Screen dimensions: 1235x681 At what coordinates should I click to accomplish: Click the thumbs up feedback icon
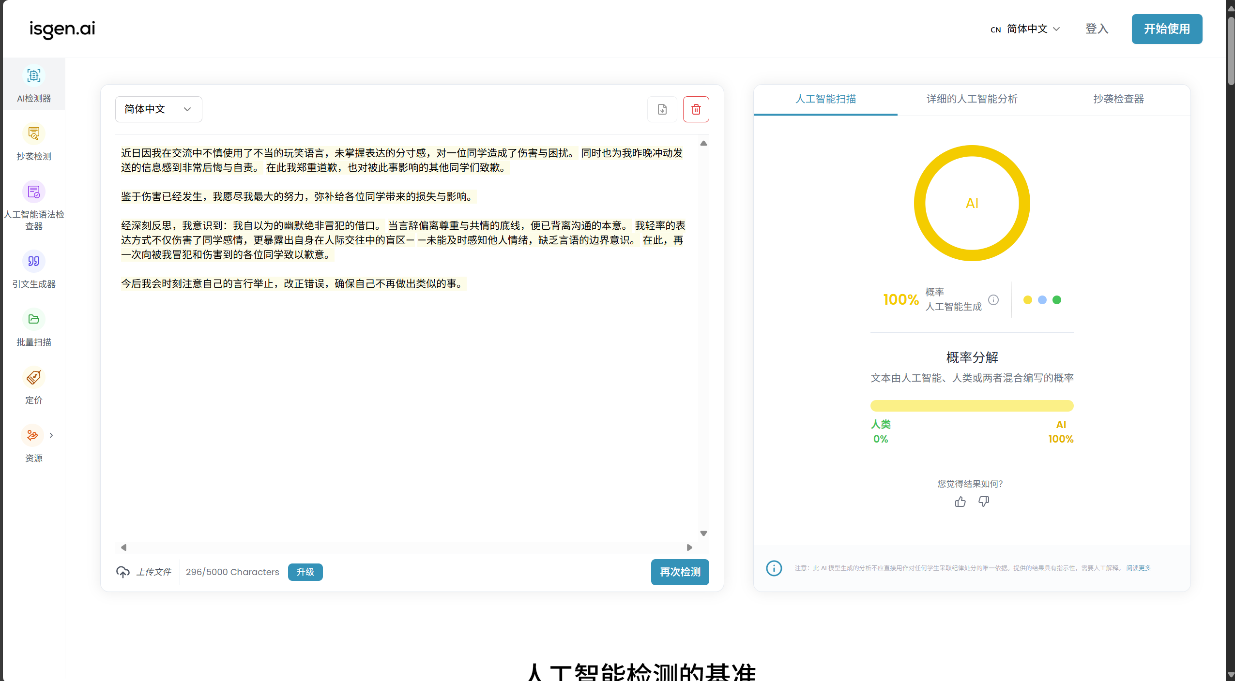[x=960, y=502]
